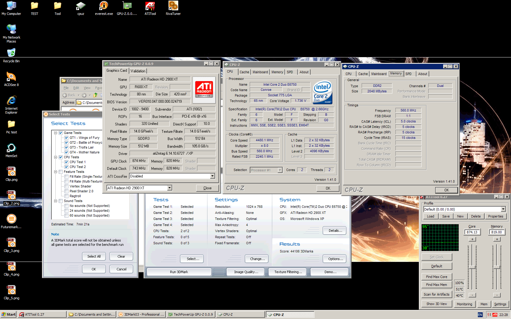Adjust the Core clock slider in ATITool
Screen dimensions: 511x319
coord(472,267)
